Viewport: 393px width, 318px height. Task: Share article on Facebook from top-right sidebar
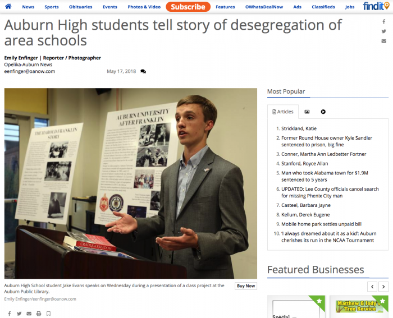click(383, 21)
